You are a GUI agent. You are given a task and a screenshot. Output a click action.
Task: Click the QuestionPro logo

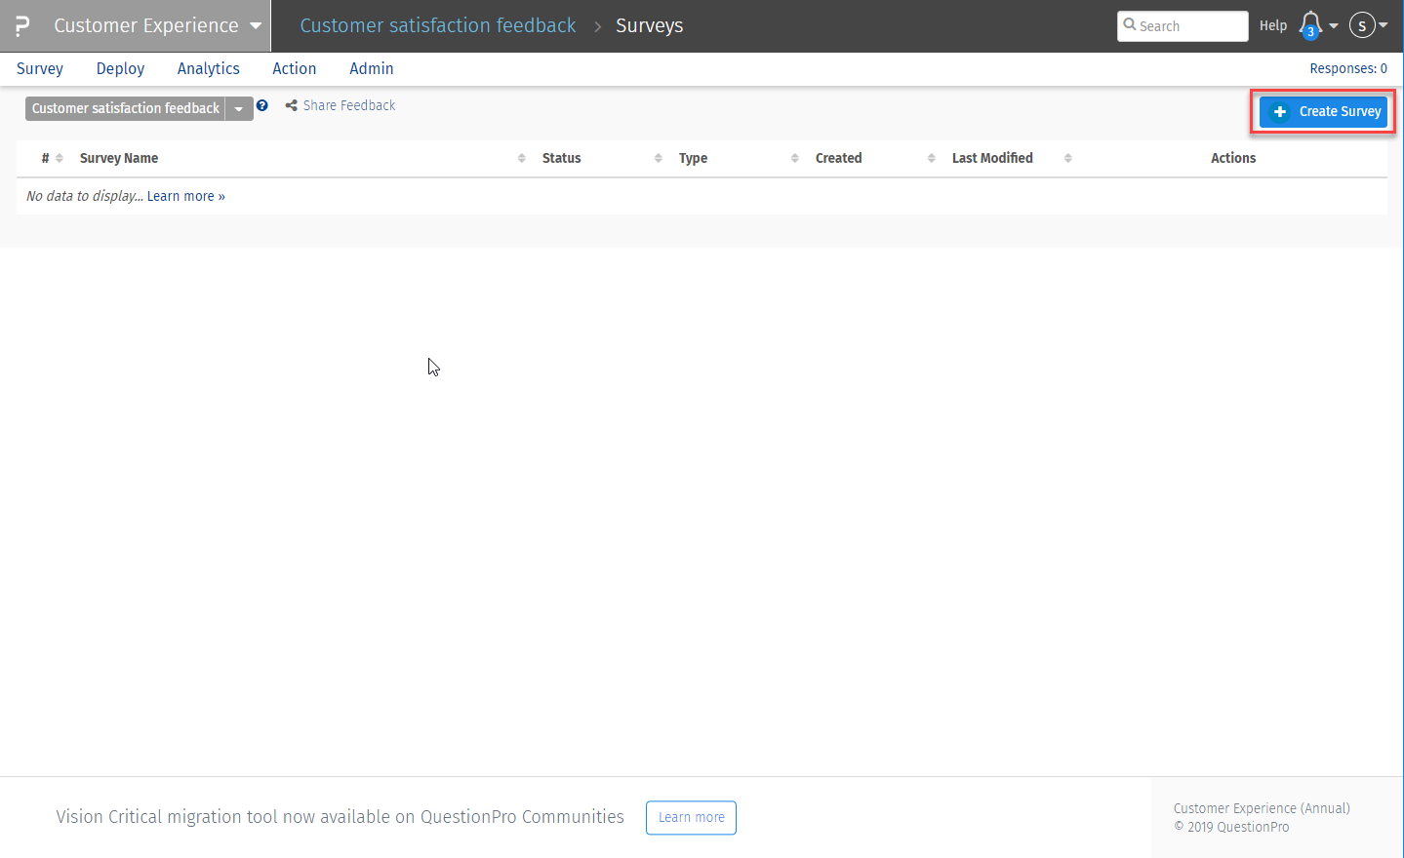coord(20,25)
